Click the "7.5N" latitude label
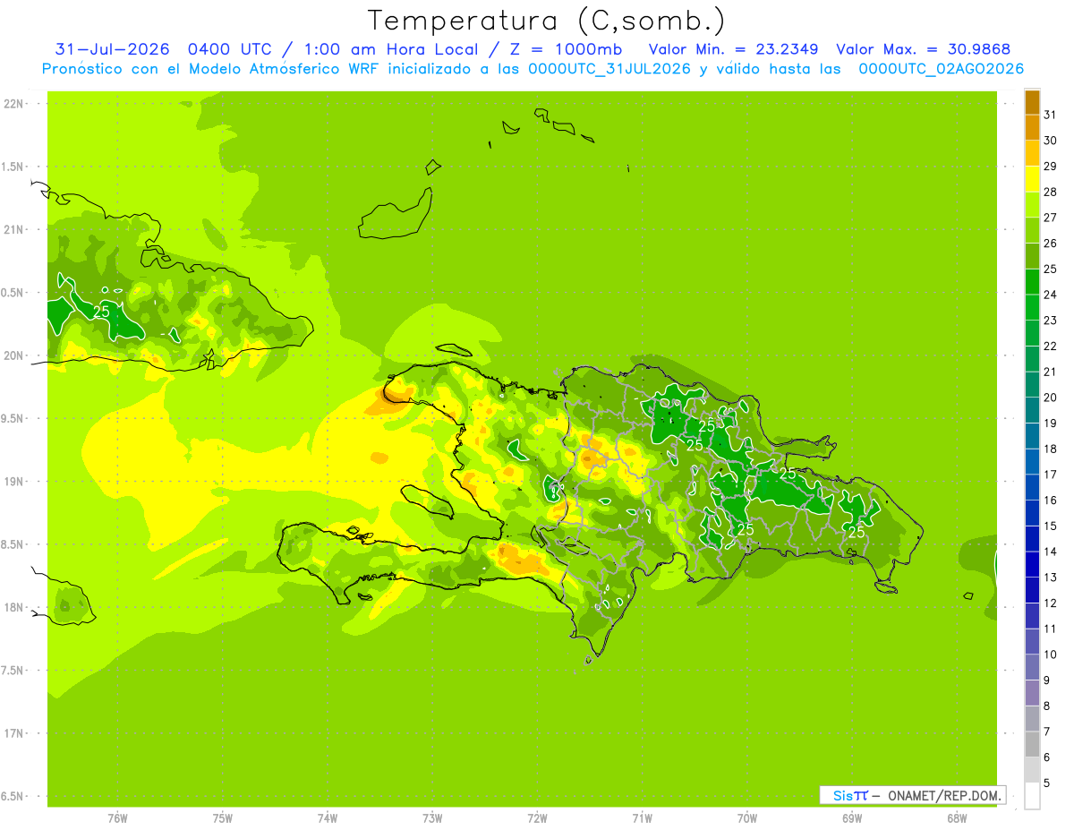 [13, 670]
